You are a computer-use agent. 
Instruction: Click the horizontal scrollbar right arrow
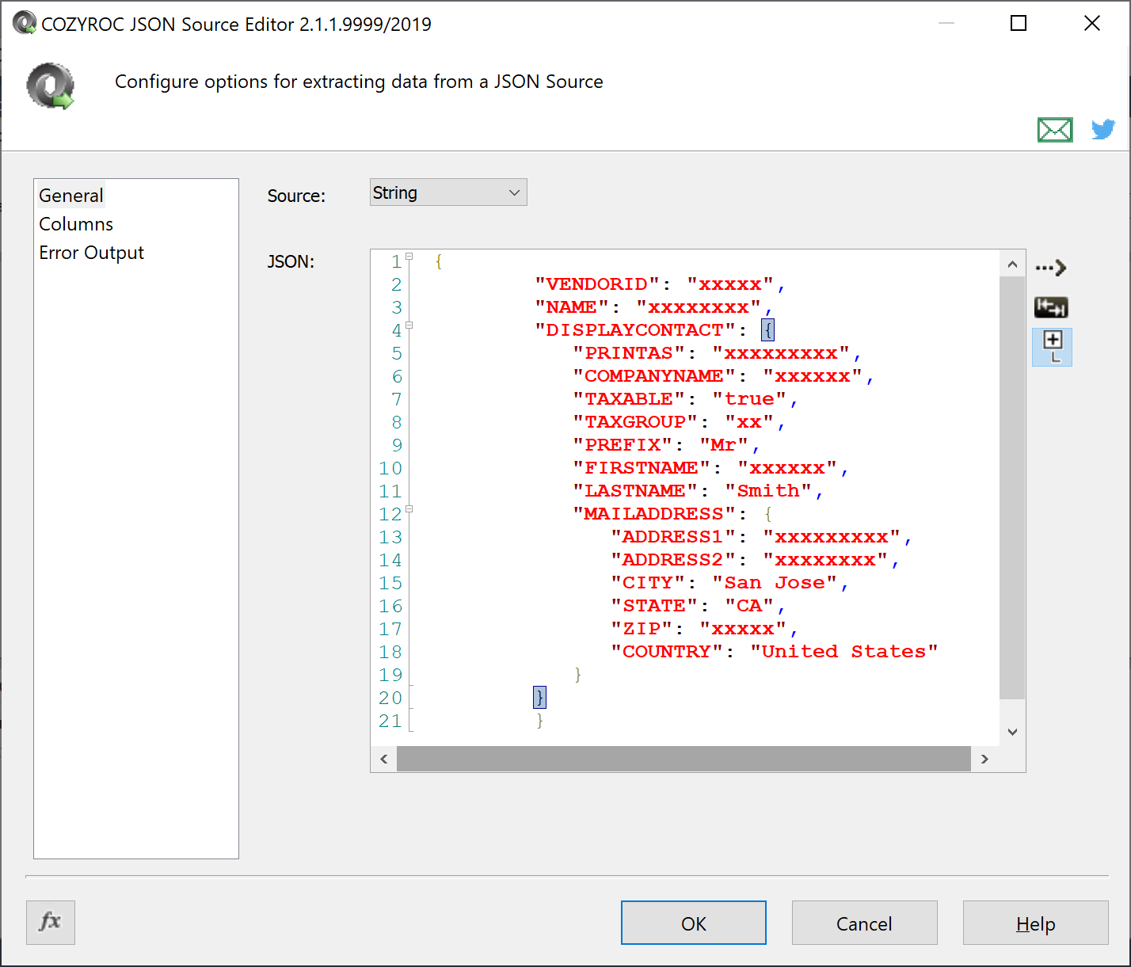(x=984, y=759)
